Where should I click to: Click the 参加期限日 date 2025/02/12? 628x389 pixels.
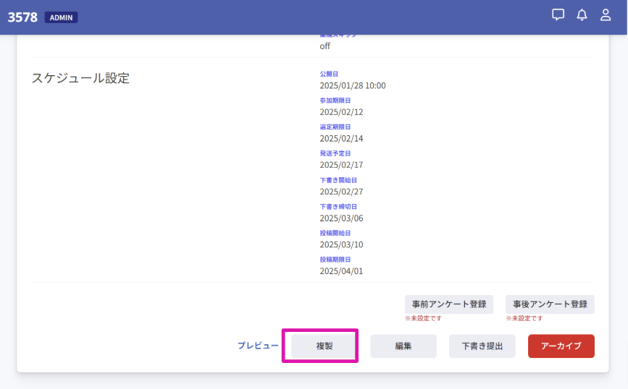[x=341, y=112]
